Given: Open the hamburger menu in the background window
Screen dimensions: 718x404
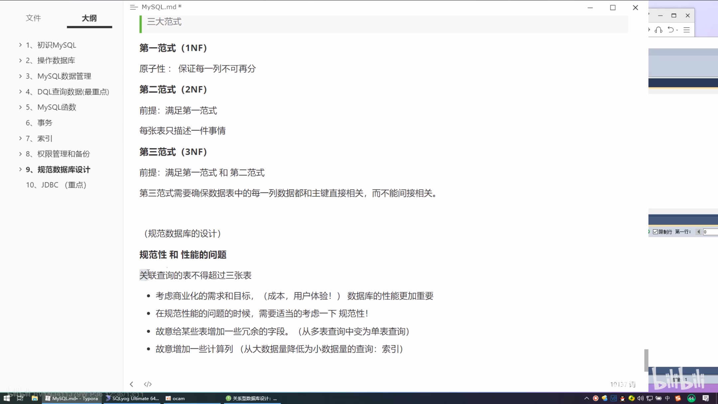Looking at the screenshot, I should pos(687,30).
